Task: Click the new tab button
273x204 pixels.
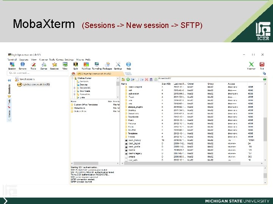Action: click(128, 74)
